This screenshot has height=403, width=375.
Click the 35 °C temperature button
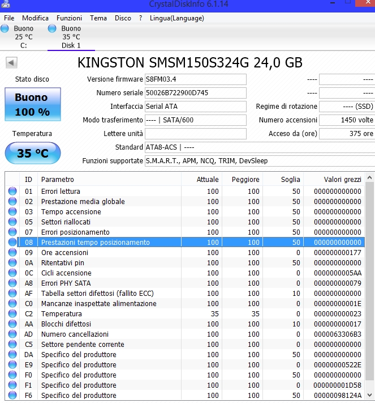click(x=33, y=153)
